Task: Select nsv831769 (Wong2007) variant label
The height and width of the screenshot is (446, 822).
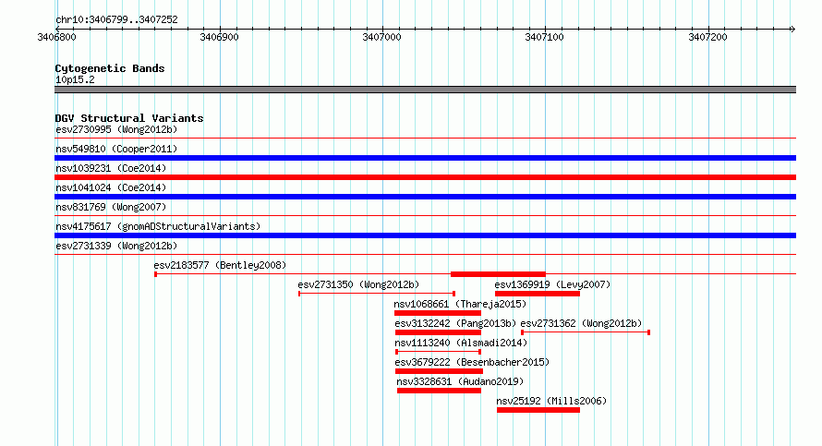Action: [111, 207]
